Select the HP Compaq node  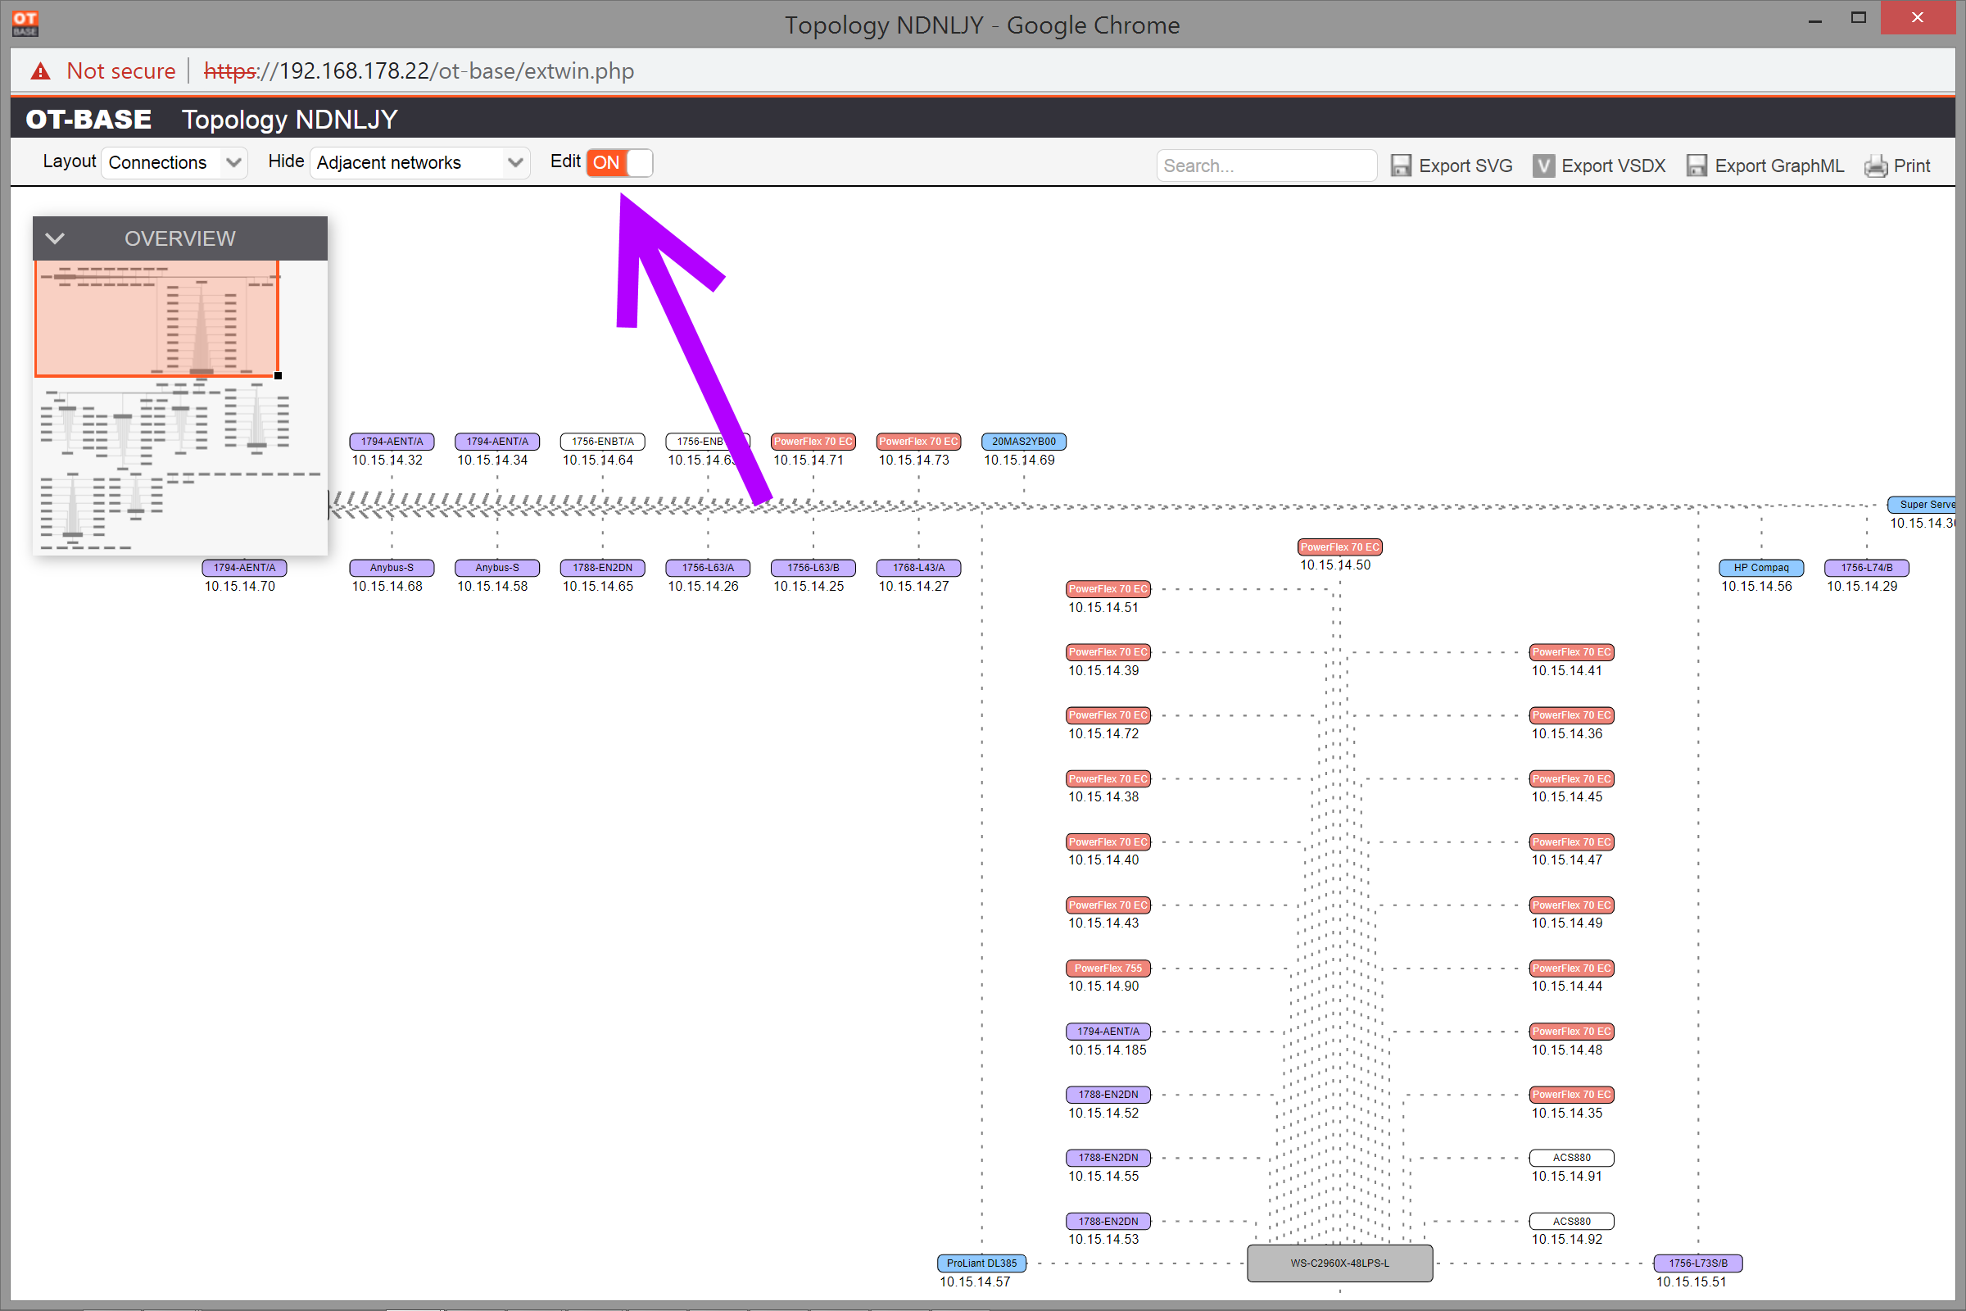coord(1760,568)
